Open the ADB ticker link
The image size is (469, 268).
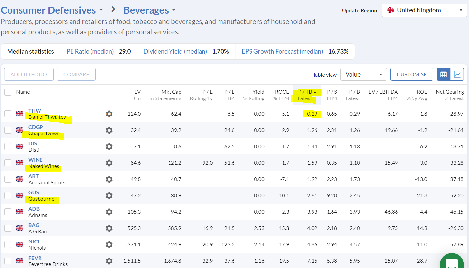34,209
